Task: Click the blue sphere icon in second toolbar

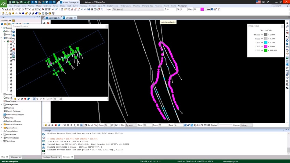Action: [23, 13]
